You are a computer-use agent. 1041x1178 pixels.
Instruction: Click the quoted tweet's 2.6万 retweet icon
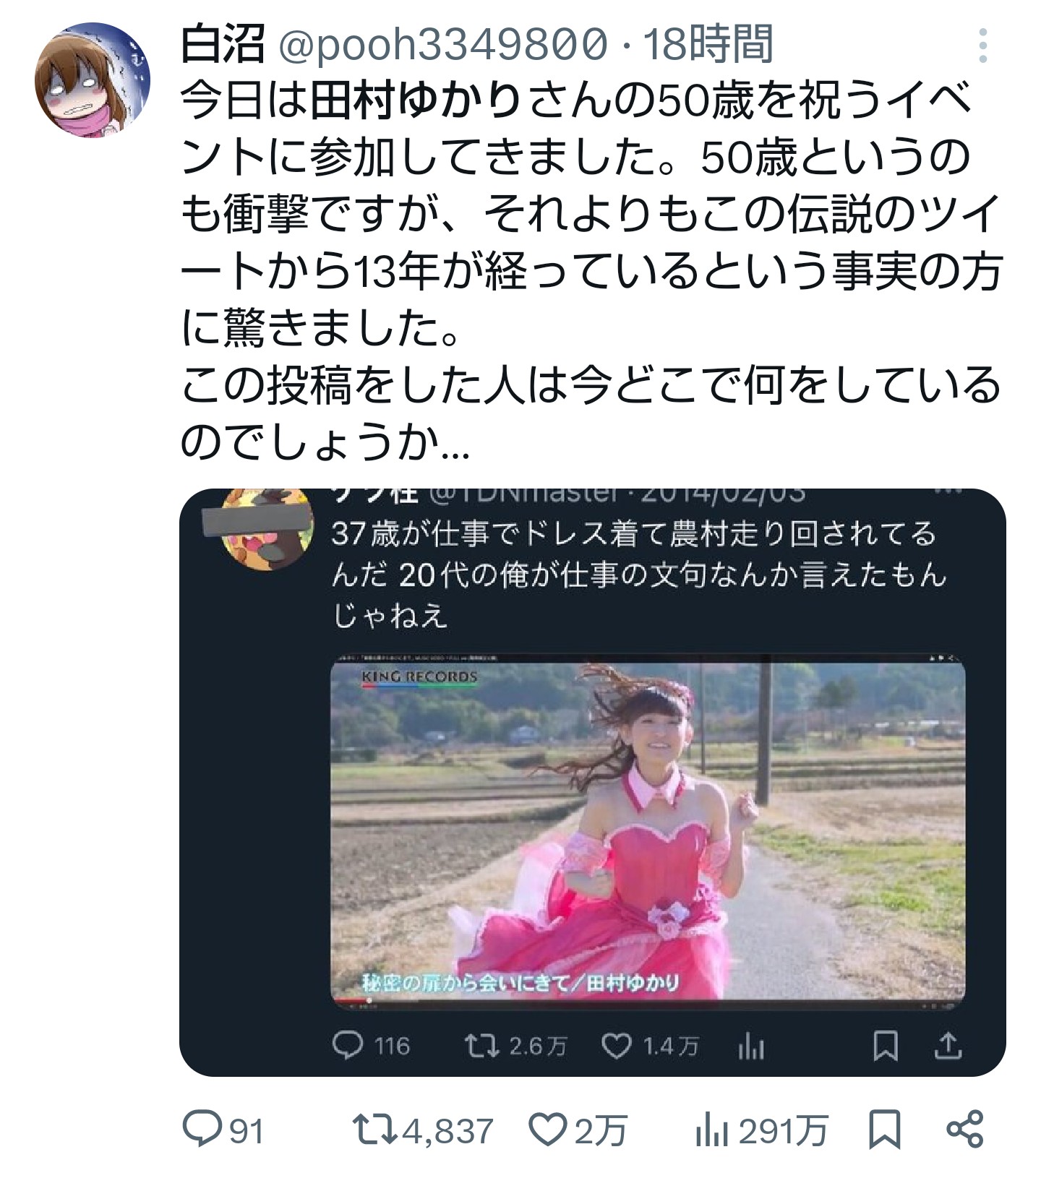[x=478, y=1045]
